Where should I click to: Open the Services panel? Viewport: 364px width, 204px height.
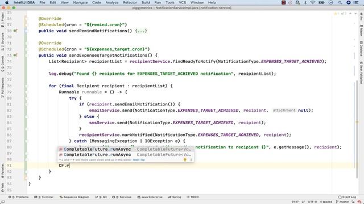122,197
